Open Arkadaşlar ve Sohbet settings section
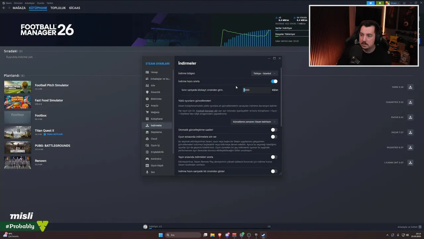 point(157,79)
